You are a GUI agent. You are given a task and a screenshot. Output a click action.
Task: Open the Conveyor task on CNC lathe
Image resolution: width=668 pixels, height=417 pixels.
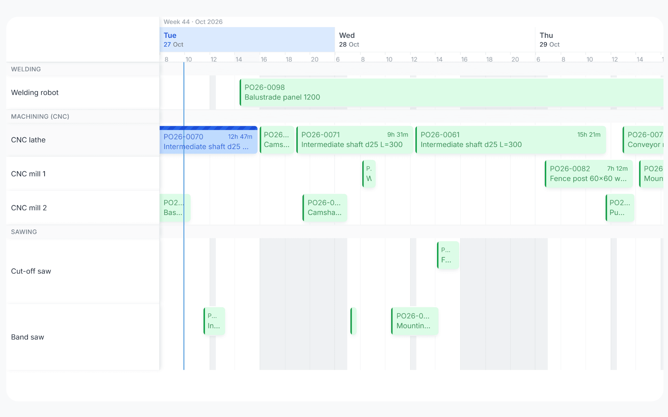(x=643, y=140)
